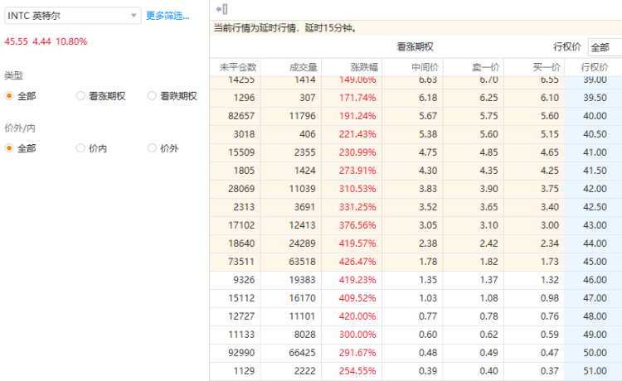The height and width of the screenshot is (381, 622).
Task: Select strike price 47.00 cell
Action: coord(595,298)
